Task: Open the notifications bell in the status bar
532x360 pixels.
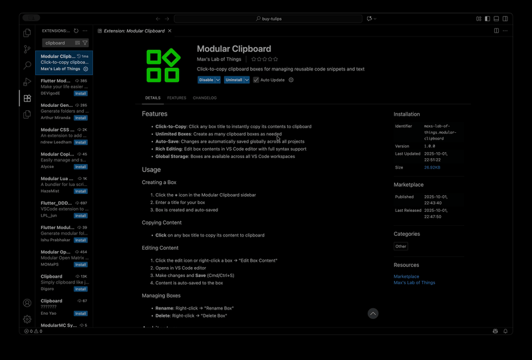Action: 505,331
